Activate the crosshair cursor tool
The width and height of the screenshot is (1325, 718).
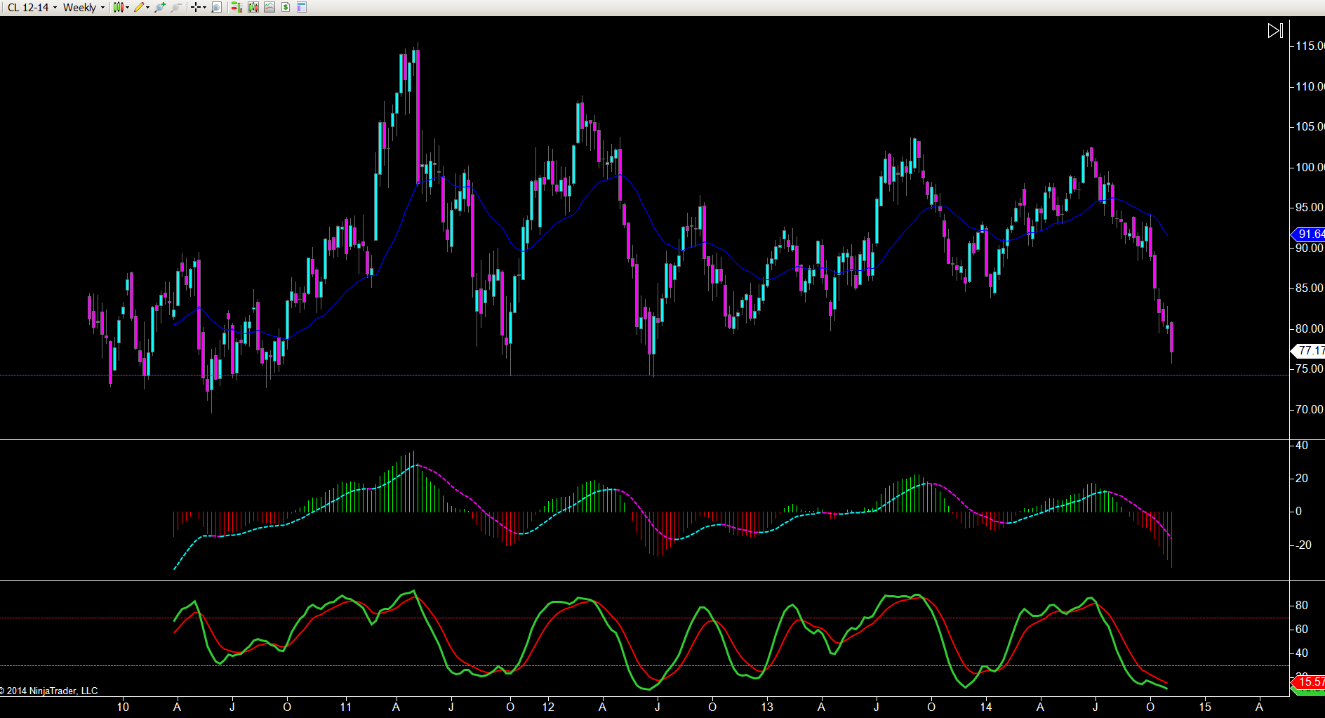(196, 7)
